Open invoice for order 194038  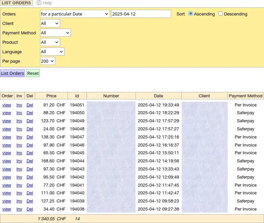tap(19, 209)
